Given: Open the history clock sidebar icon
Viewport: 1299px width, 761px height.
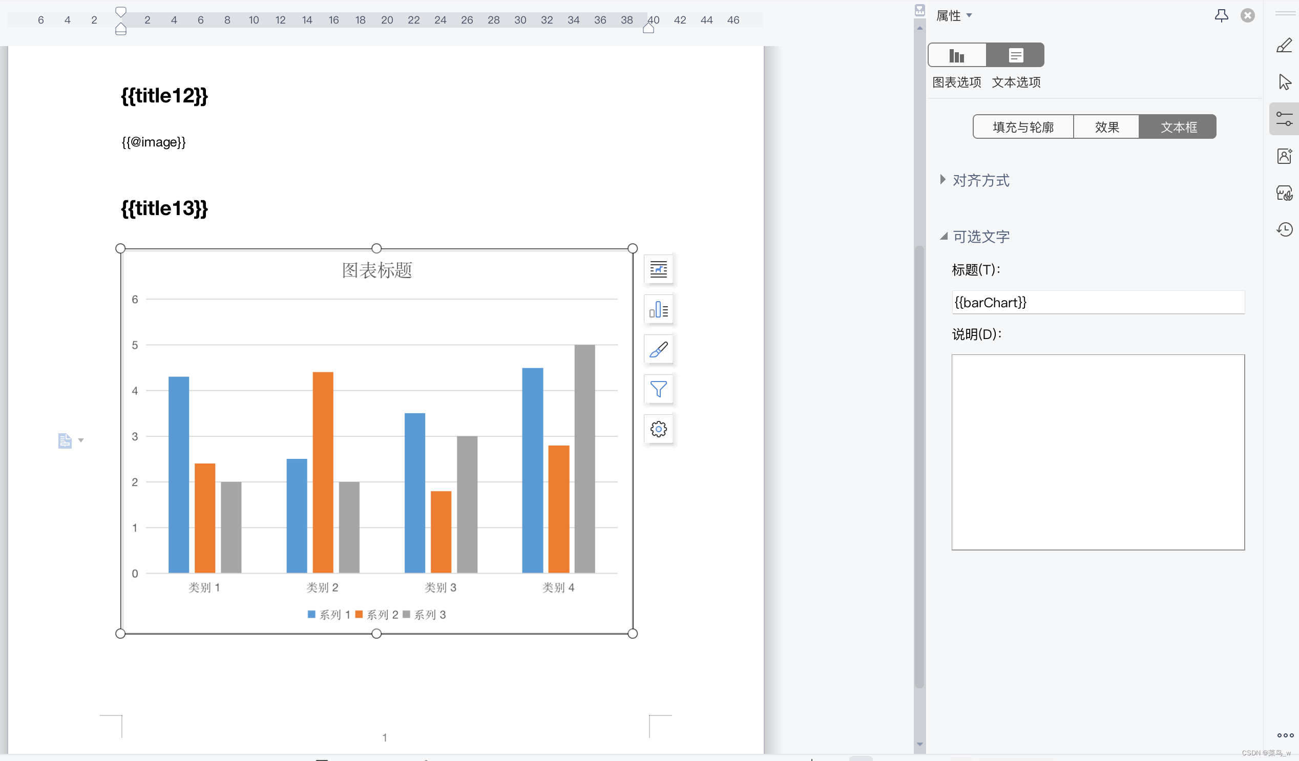Looking at the screenshot, I should 1284,229.
